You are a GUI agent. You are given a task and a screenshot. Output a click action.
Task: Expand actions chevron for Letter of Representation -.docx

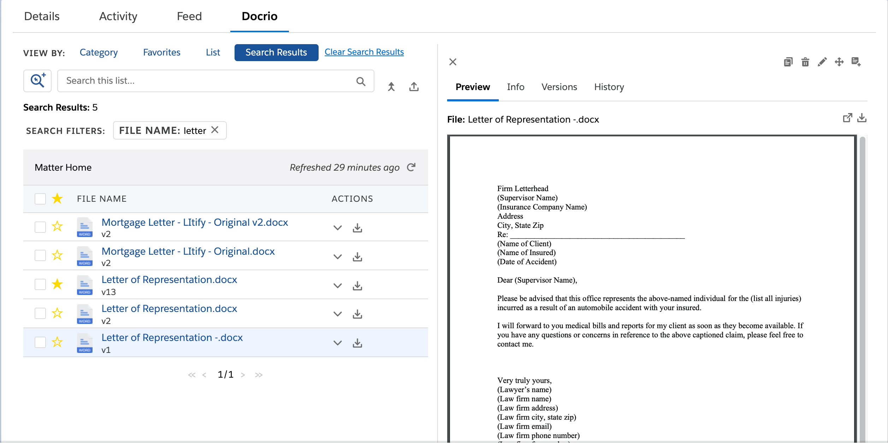pyautogui.click(x=337, y=343)
